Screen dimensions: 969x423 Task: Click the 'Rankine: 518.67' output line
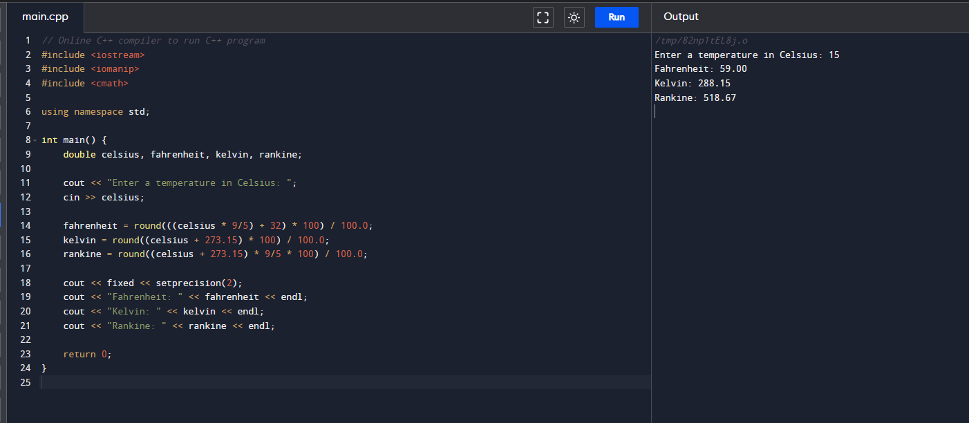pyautogui.click(x=695, y=98)
